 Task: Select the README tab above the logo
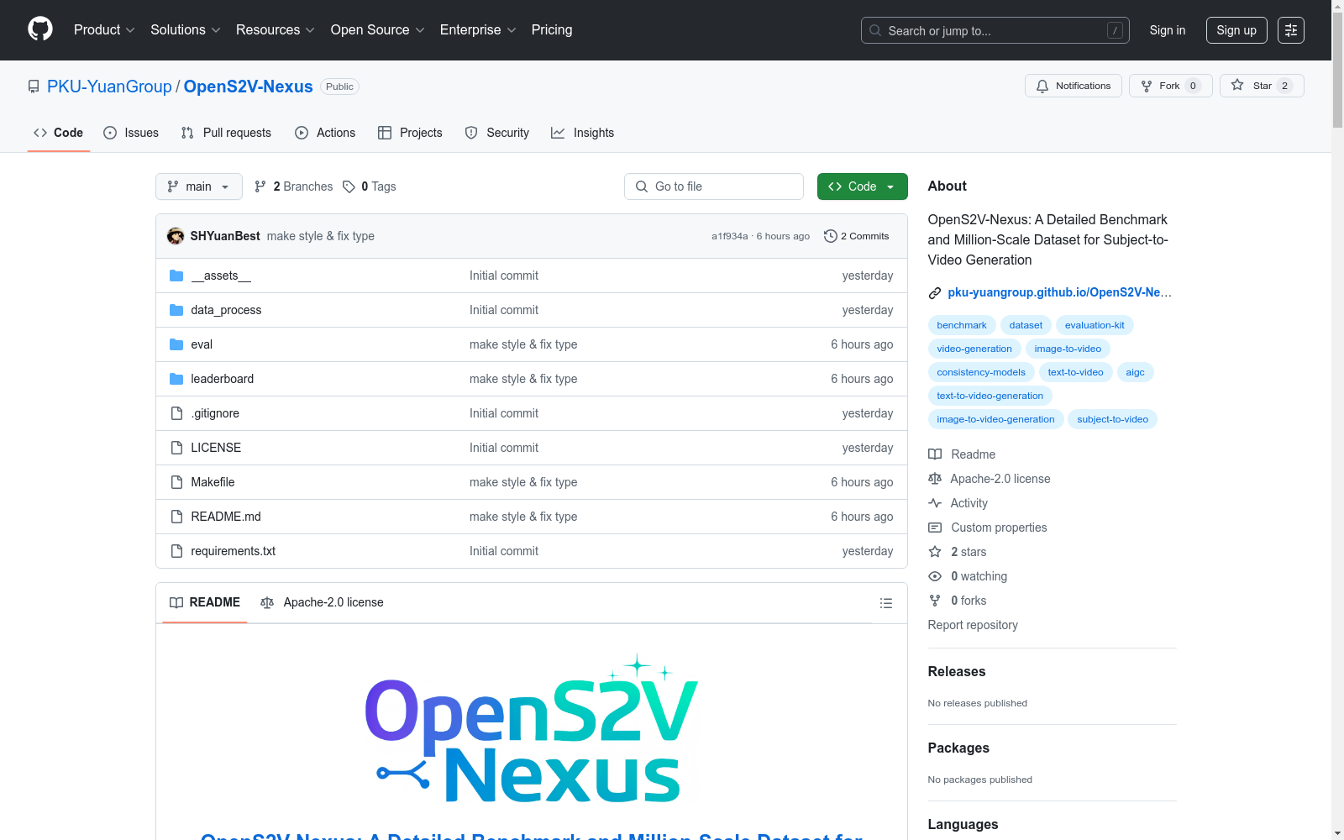(x=205, y=602)
